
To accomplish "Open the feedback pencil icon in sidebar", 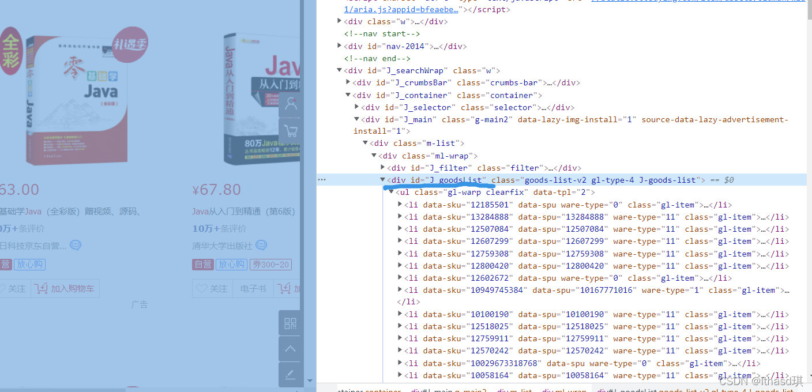I will click(290, 375).
